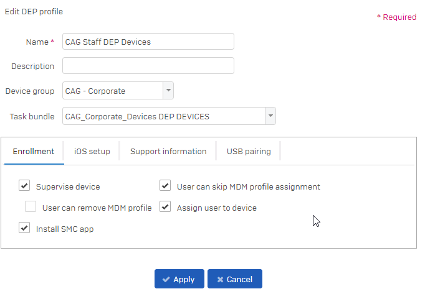Enable User can remove MDM profile
The image size is (425, 294).
coord(31,206)
